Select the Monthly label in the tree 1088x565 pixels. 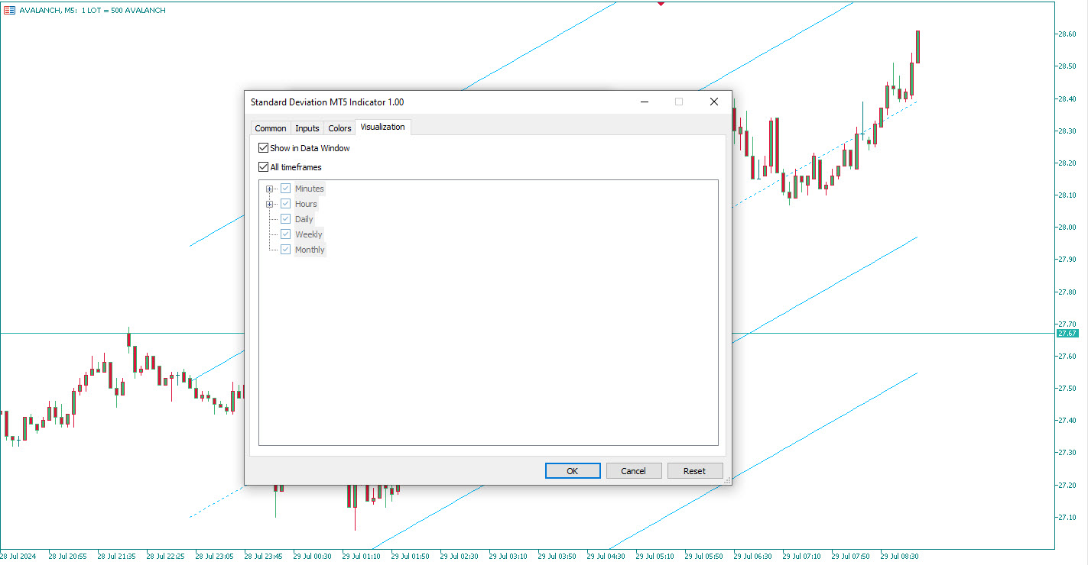(x=310, y=250)
